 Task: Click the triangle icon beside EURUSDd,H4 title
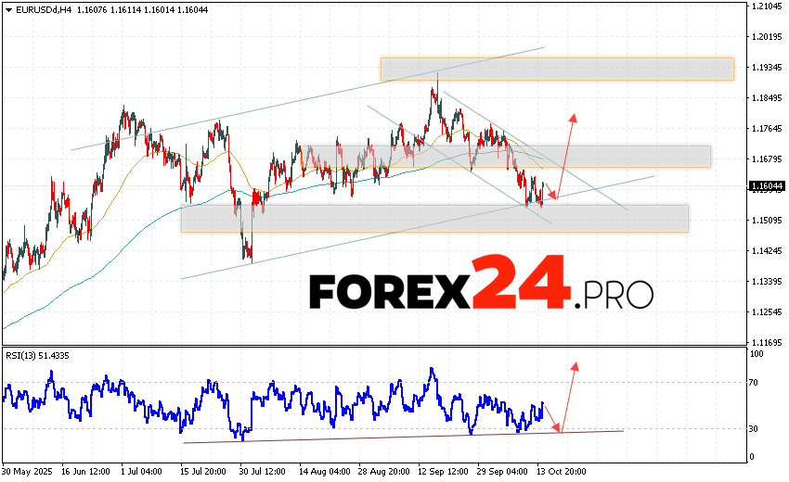point(7,9)
